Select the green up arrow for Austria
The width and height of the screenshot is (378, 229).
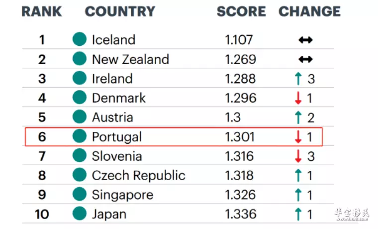point(298,117)
